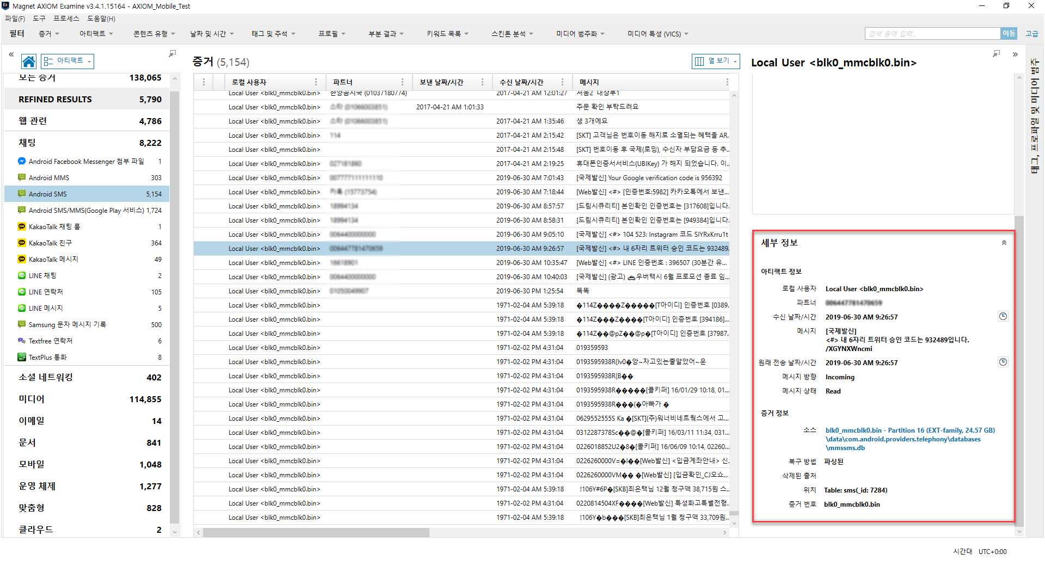Click the KakaoTalk friends icon
Image resolution: width=1045 pixels, height=566 pixels.
coord(22,243)
